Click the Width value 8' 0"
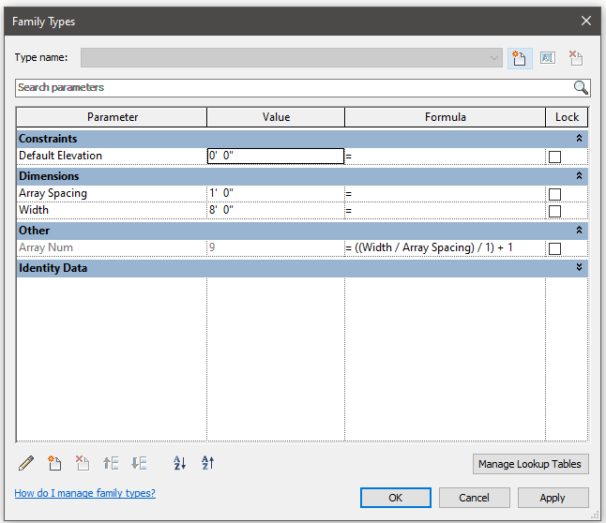This screenshot has height=523, width=606. tap(276, 210)
